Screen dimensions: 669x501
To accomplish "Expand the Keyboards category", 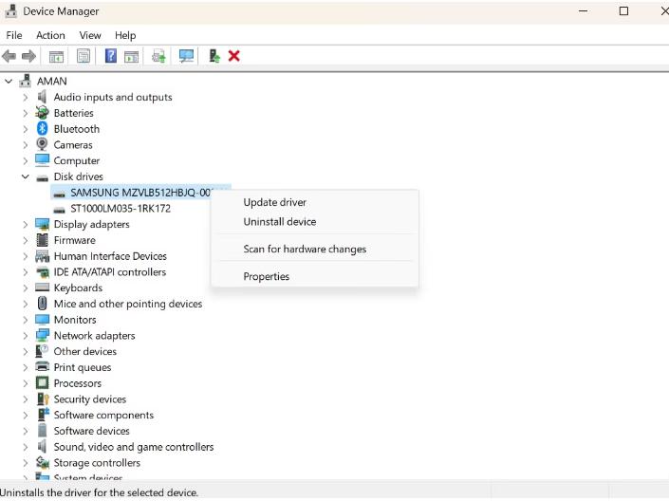I will coord(26,288).
